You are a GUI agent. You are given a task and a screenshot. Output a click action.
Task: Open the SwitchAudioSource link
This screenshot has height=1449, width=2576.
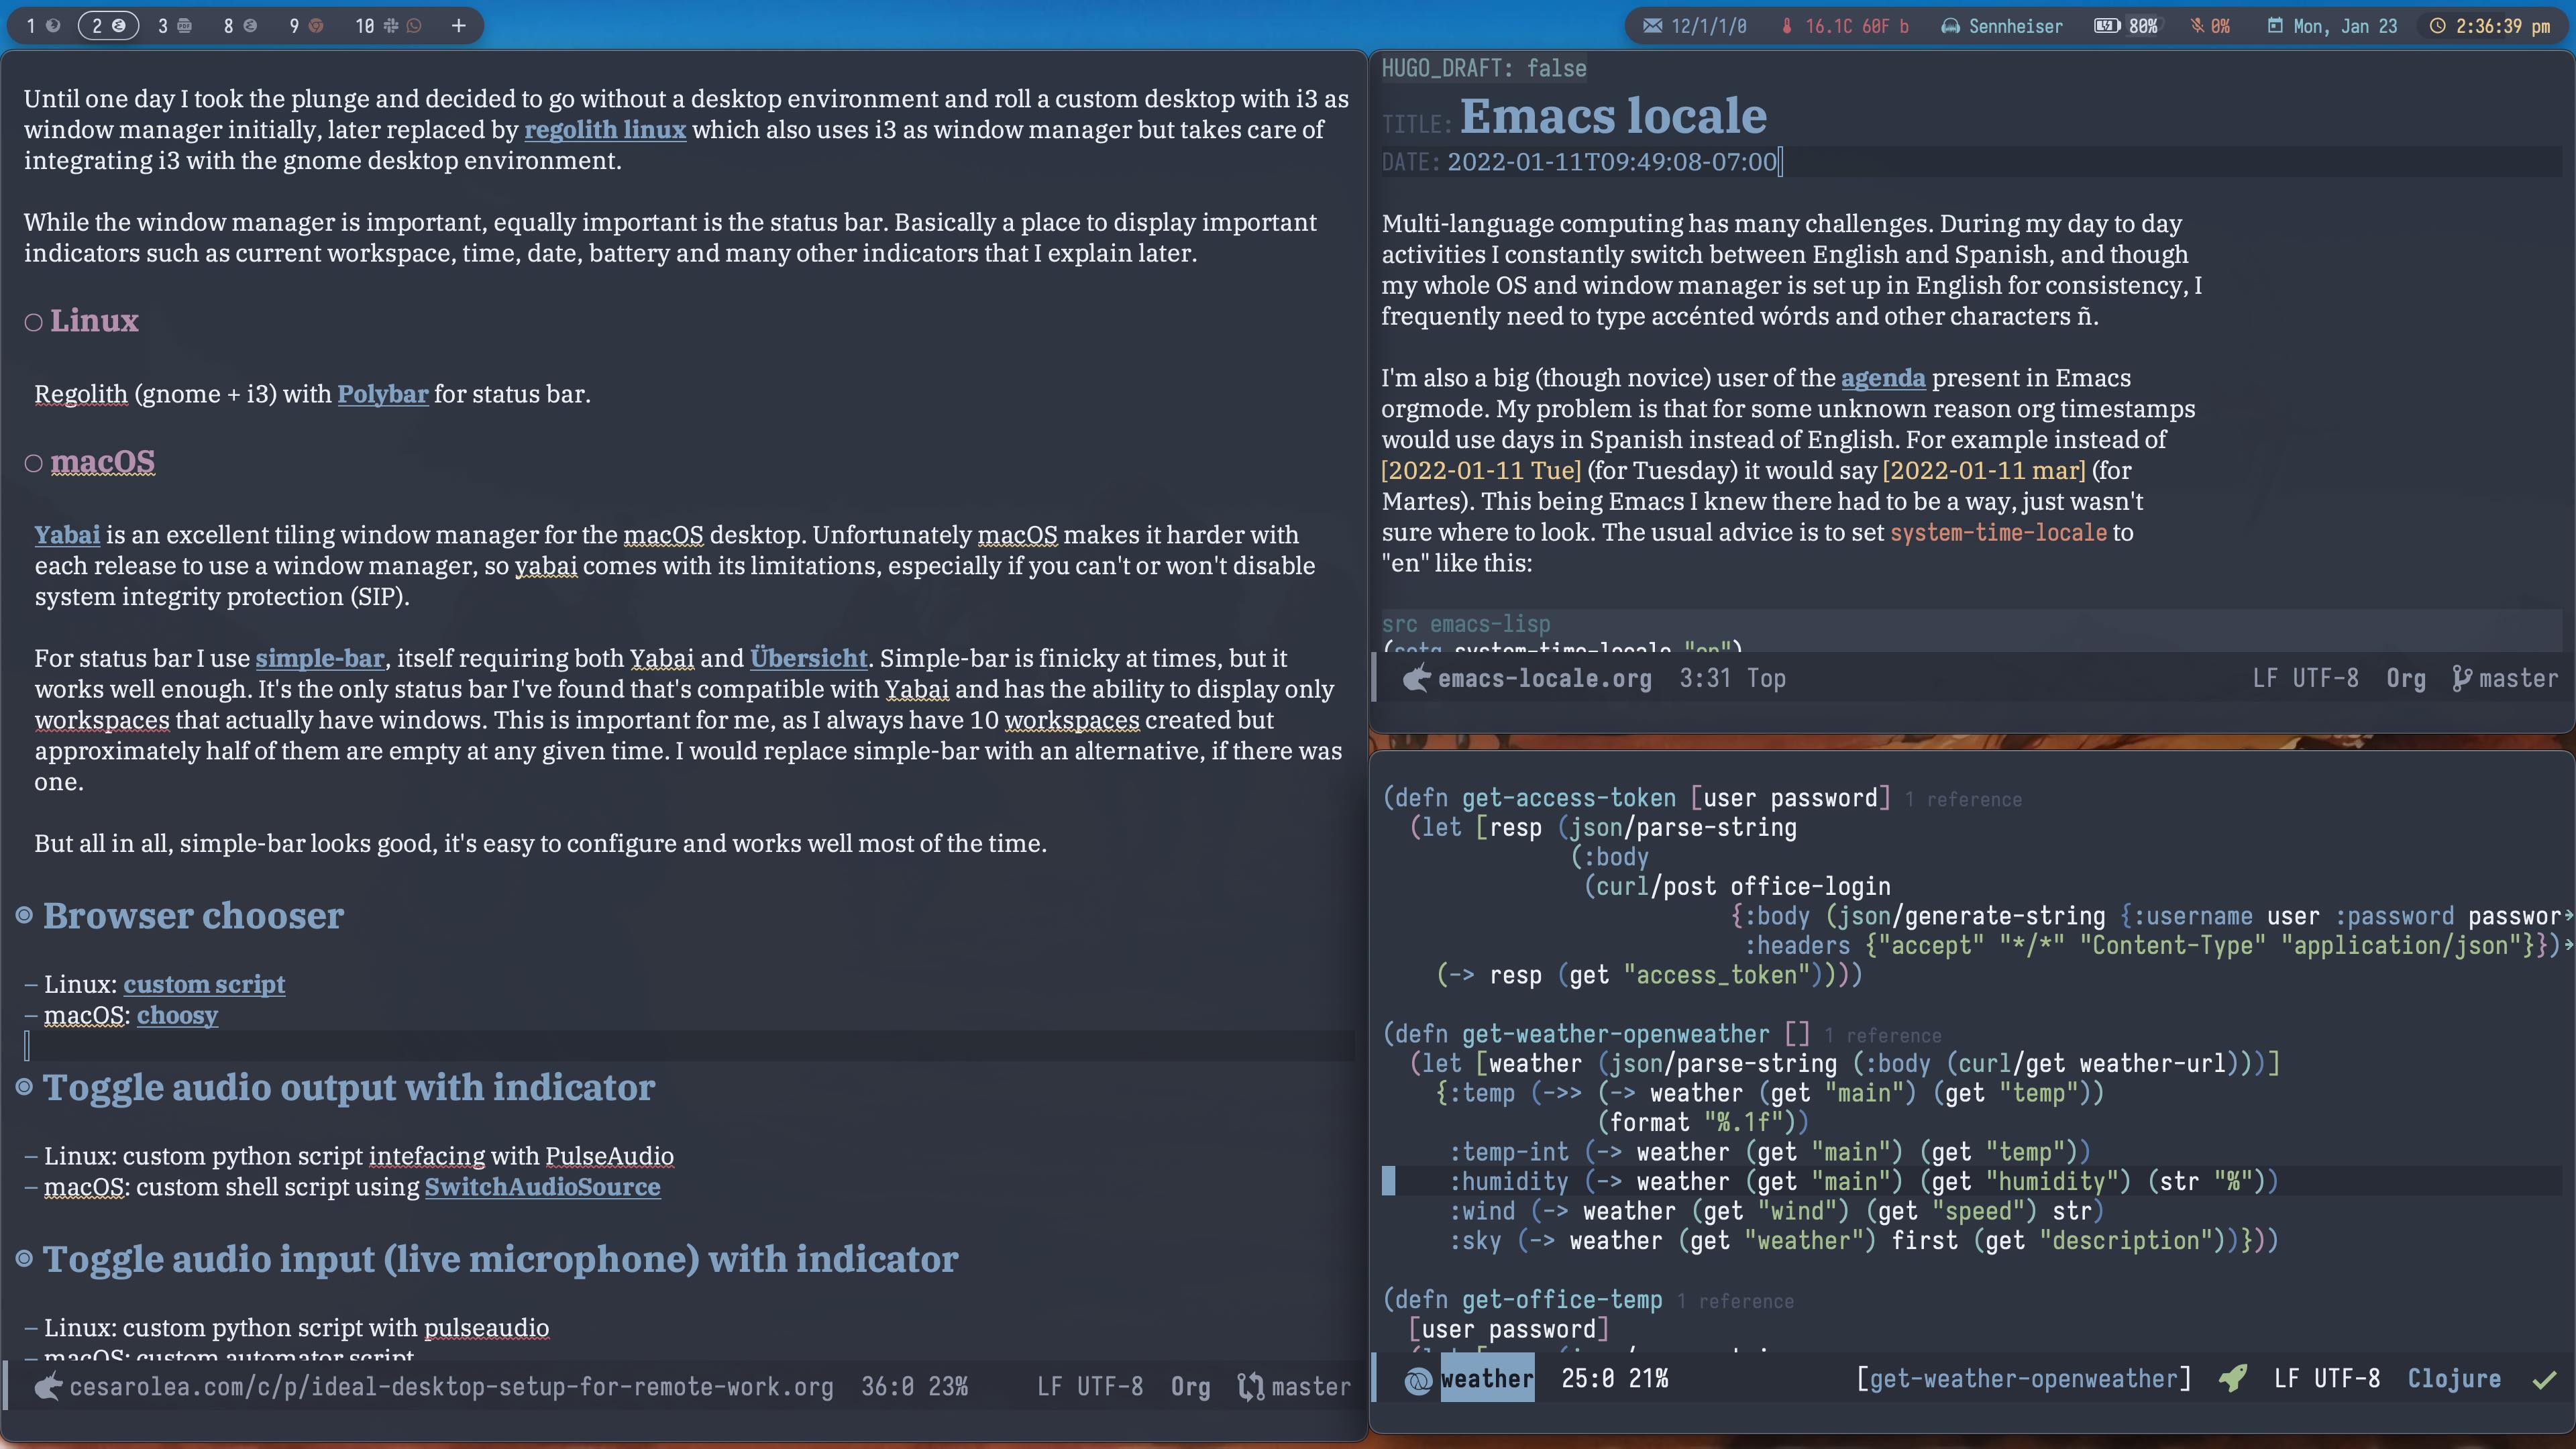coord(542,1187)
